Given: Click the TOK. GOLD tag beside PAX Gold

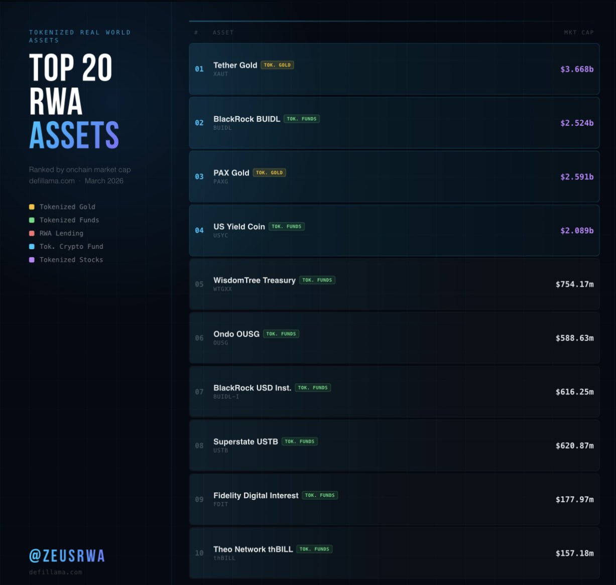Looking at the screenshot, I should 270,172.
